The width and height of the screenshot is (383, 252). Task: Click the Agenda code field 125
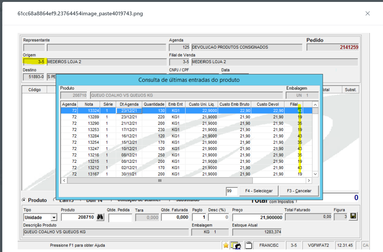point(179,47)
